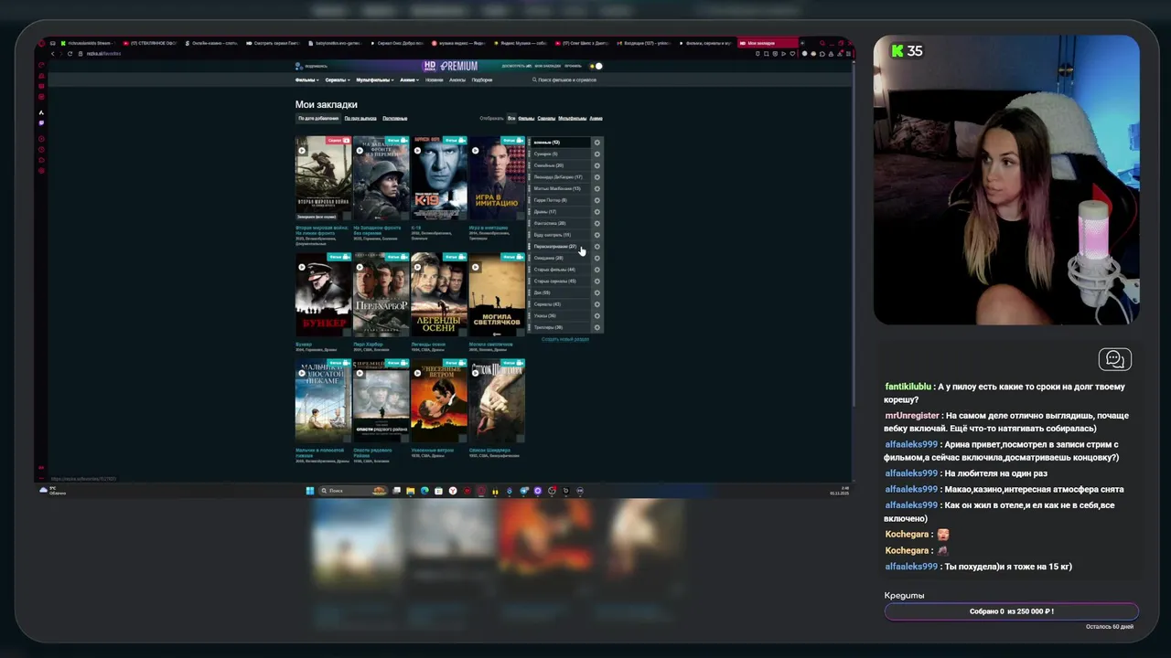Open the Список Шиндлера title link
The image size is (1171, 658).
point(489,450)
